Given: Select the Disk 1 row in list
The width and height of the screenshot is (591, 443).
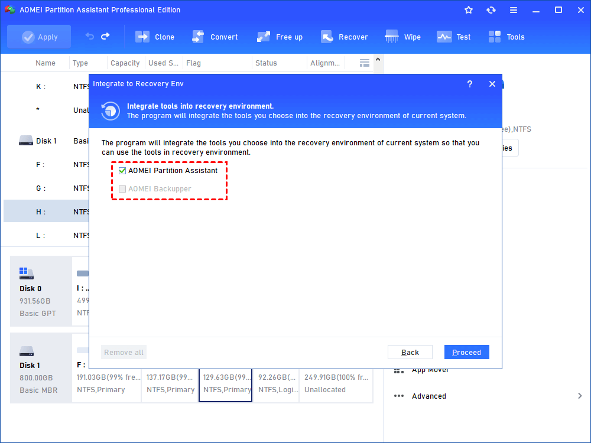Looking at the screenshot, I should pos(46,141).
